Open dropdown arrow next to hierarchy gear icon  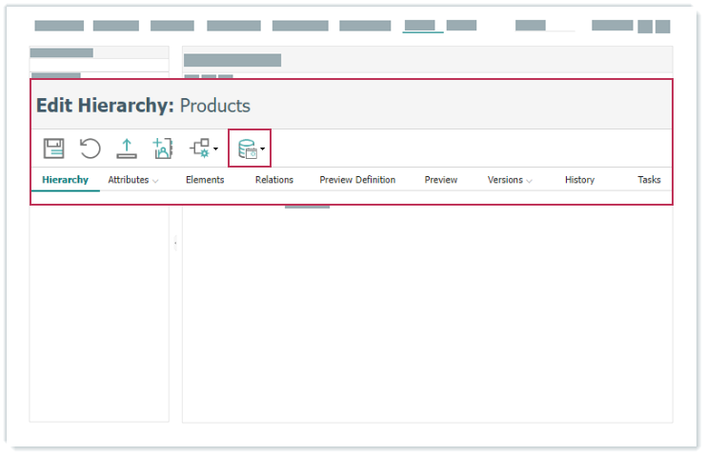216,149
